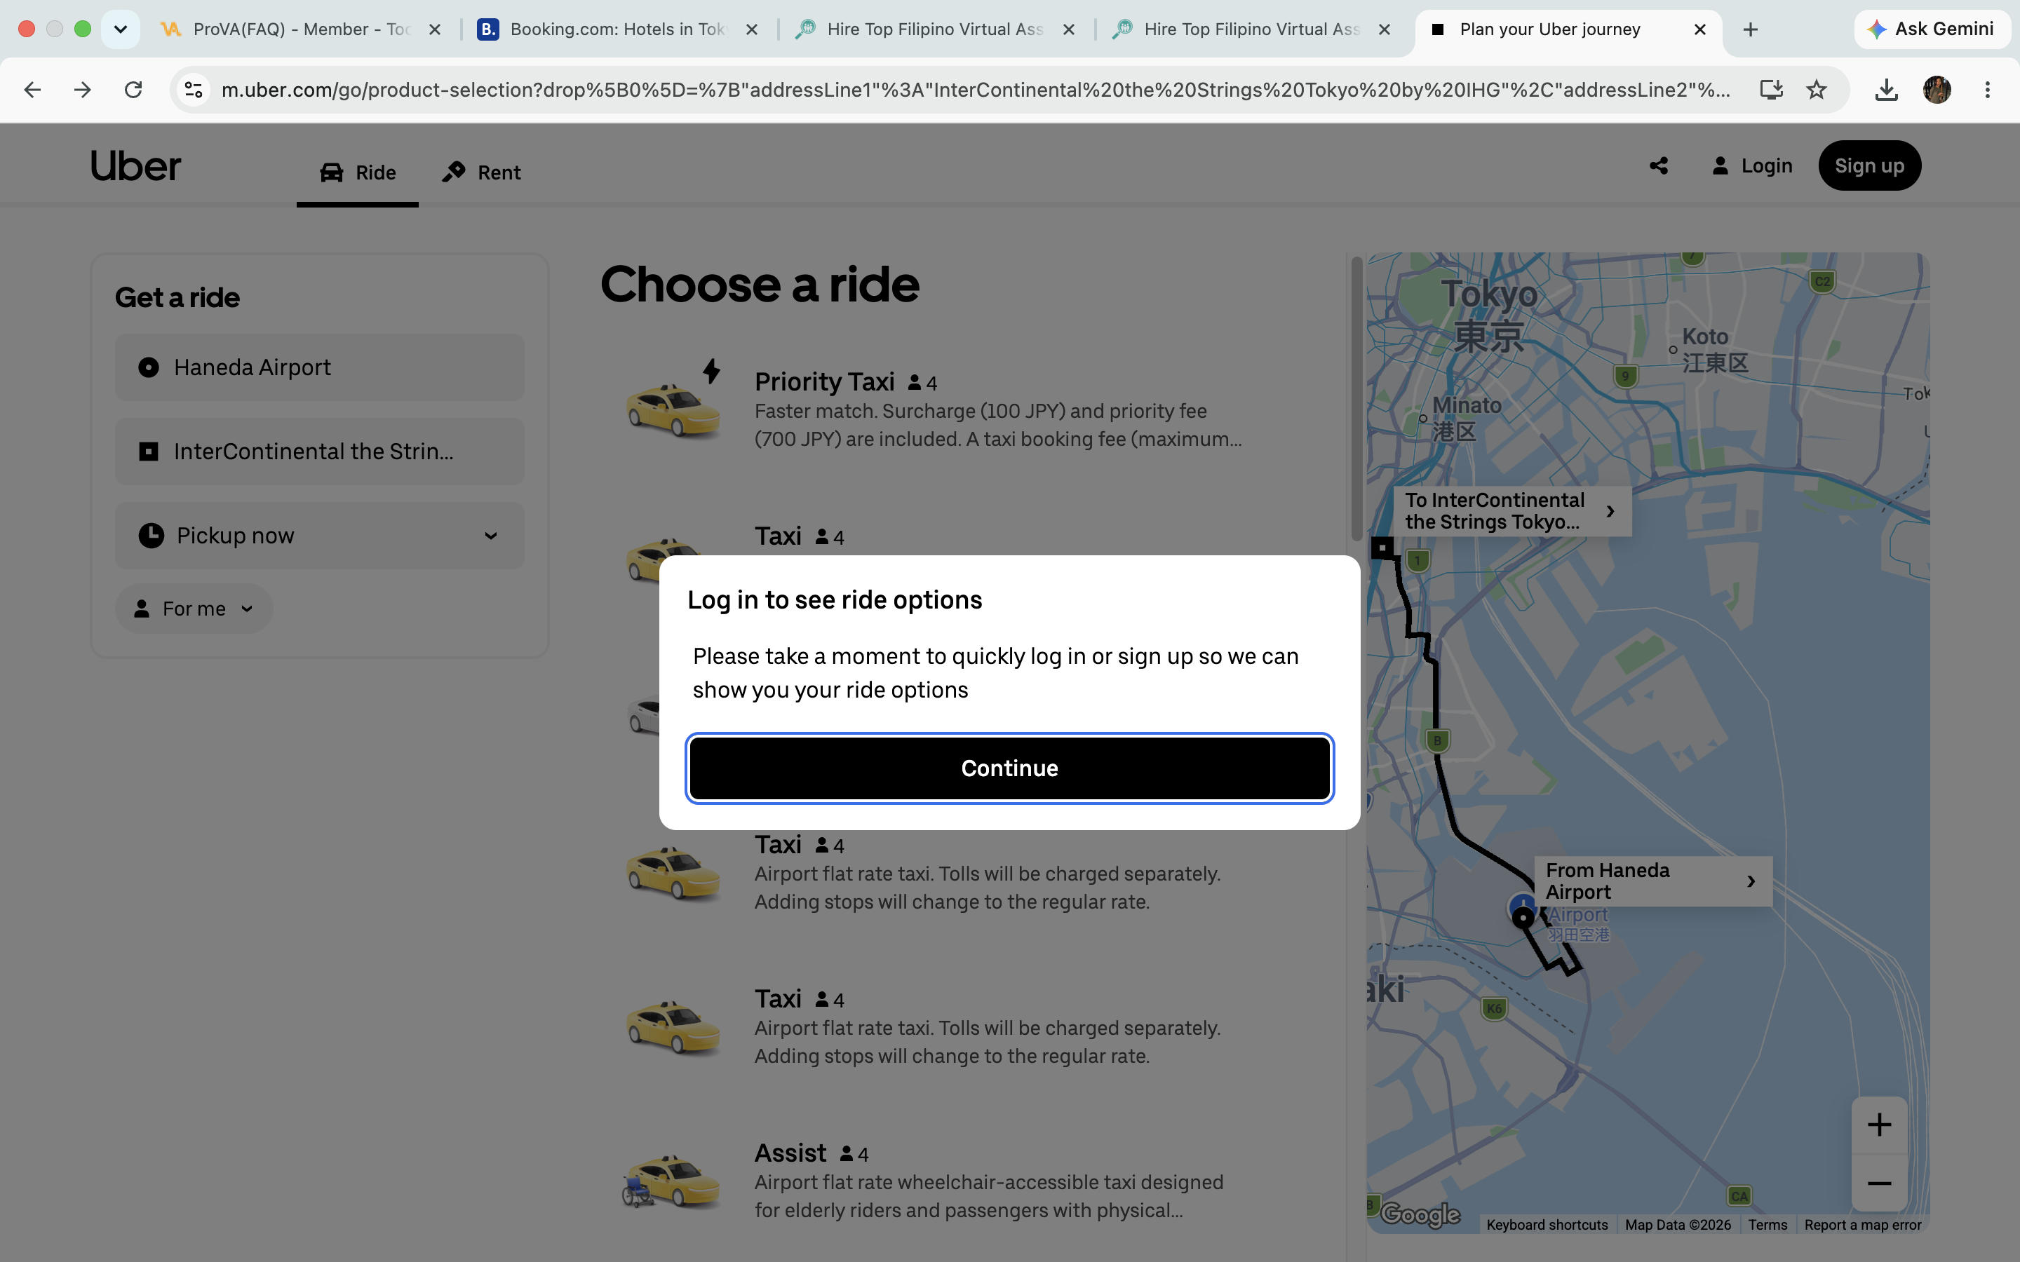This screenshot has width=2020, height=1262.
Task: Click the Continue button in login dialog
Action: [1010, 768]
